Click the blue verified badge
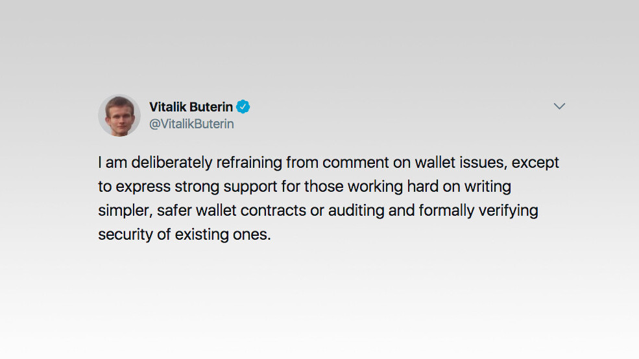The width and height of the screenshot is (639, 359). click(243, 107)
